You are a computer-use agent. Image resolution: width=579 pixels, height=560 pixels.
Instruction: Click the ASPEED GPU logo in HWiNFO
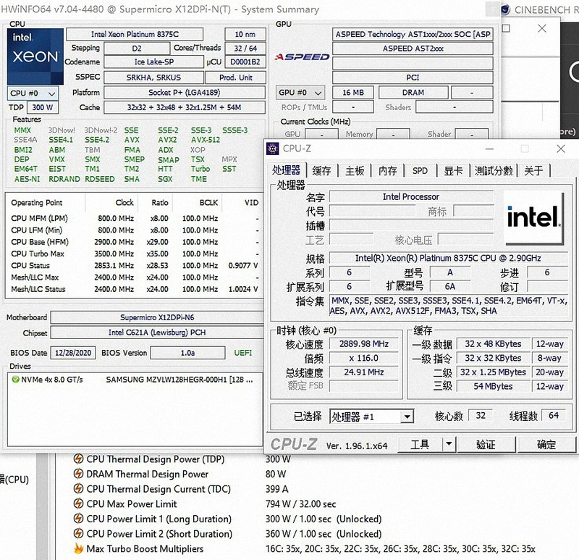tap(302, 57)
